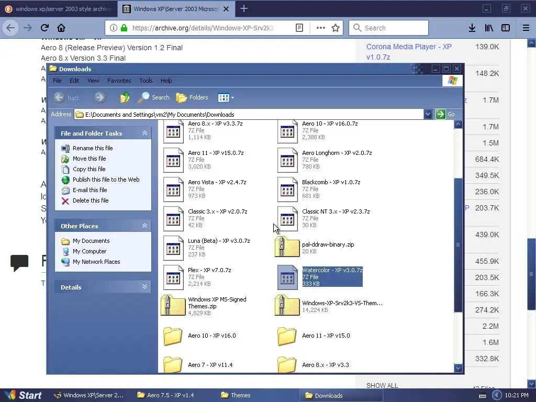536x402 pixels.
Task: Select the Blackcomb - XP v1.0.7z file icon
Action: 287,189
